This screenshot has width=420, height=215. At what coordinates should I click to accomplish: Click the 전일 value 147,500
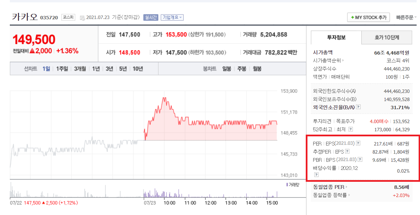coord(129,35)
